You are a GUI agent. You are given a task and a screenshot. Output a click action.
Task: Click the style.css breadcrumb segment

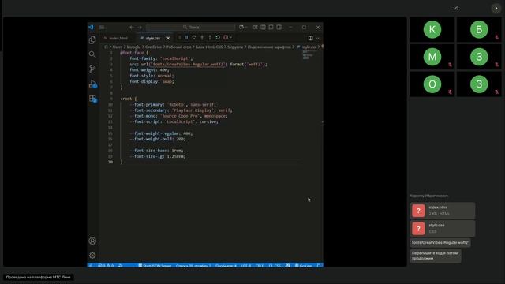tap(307, 47)
